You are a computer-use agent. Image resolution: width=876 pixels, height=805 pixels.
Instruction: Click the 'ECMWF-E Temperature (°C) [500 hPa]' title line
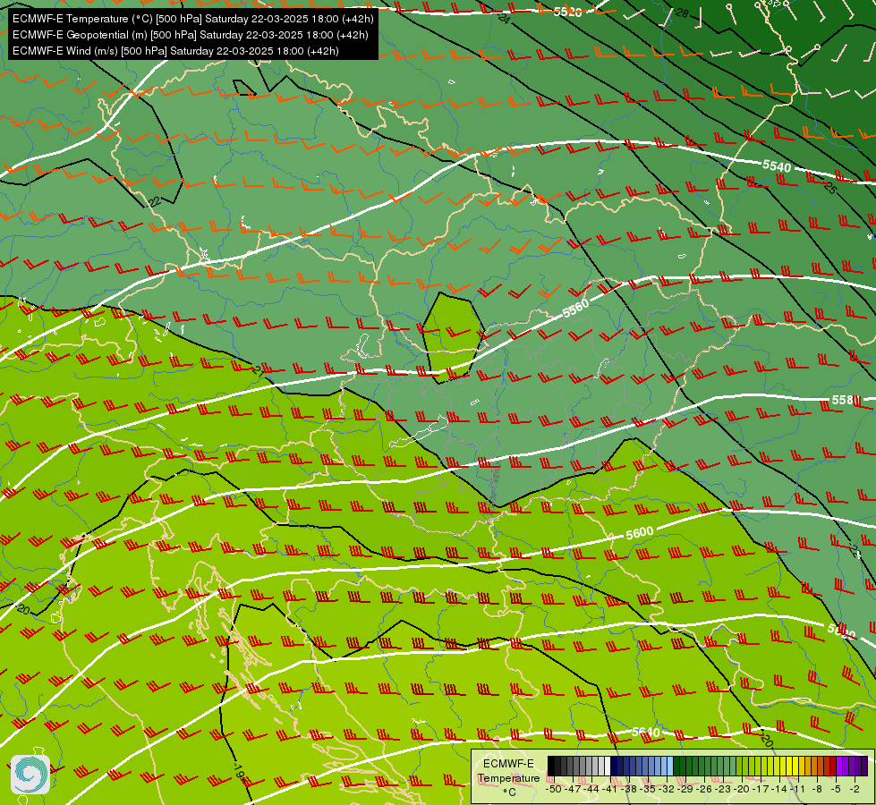tap(192, 19)
